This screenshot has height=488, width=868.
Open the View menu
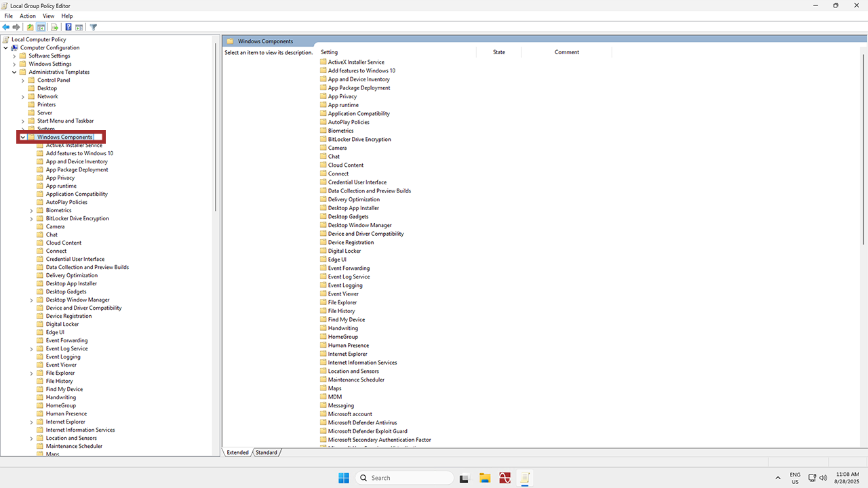pyautogui.click(x=48, y=16)
